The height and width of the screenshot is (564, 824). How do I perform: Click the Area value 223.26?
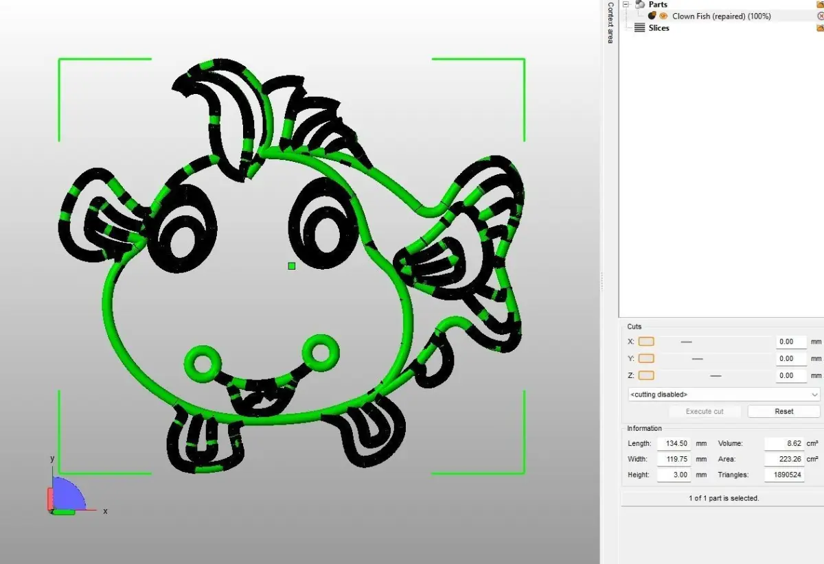pyautogui.click(x=783, y=459)
